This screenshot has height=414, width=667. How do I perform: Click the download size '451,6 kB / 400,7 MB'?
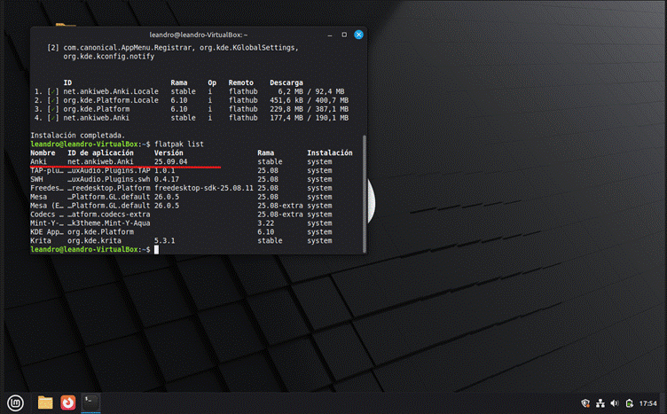coord(310,100)
